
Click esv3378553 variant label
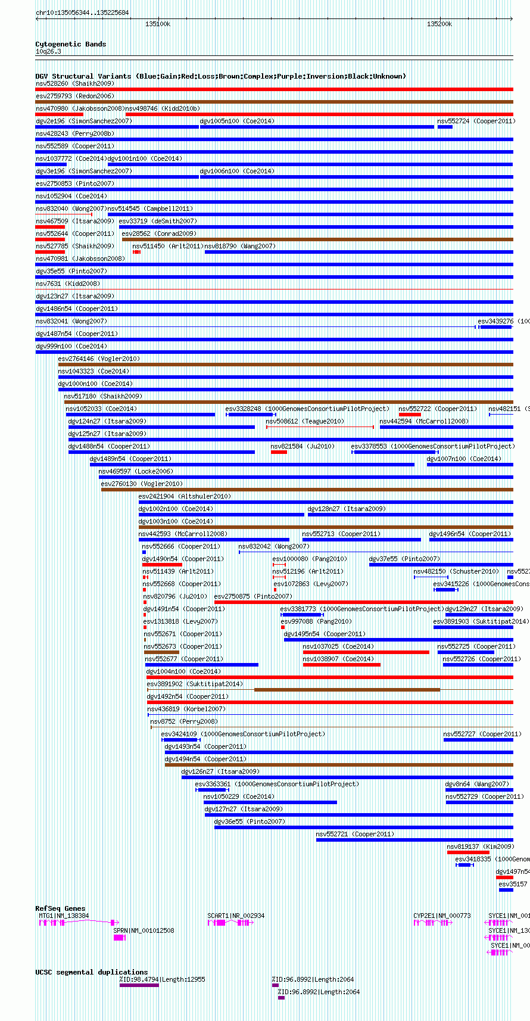coord(433,446)
